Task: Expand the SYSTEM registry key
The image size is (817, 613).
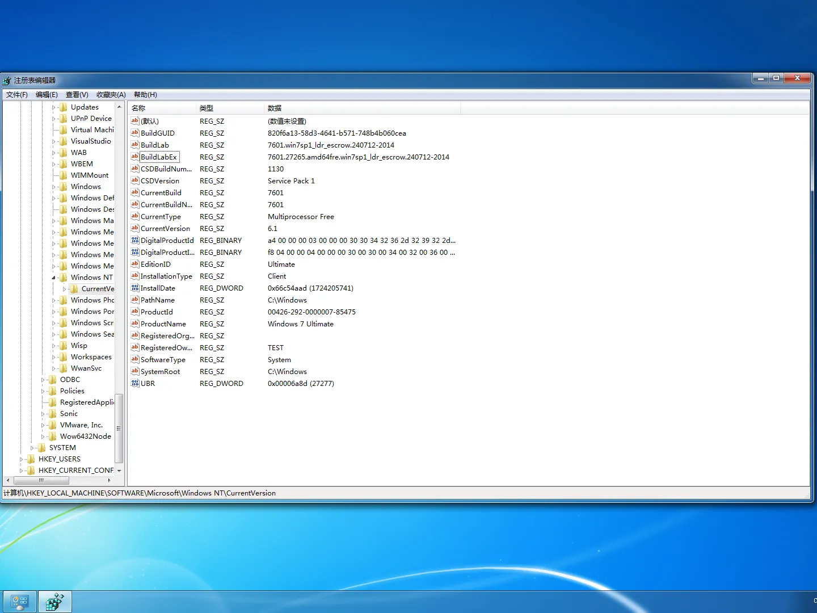Action: pos(32,447)
